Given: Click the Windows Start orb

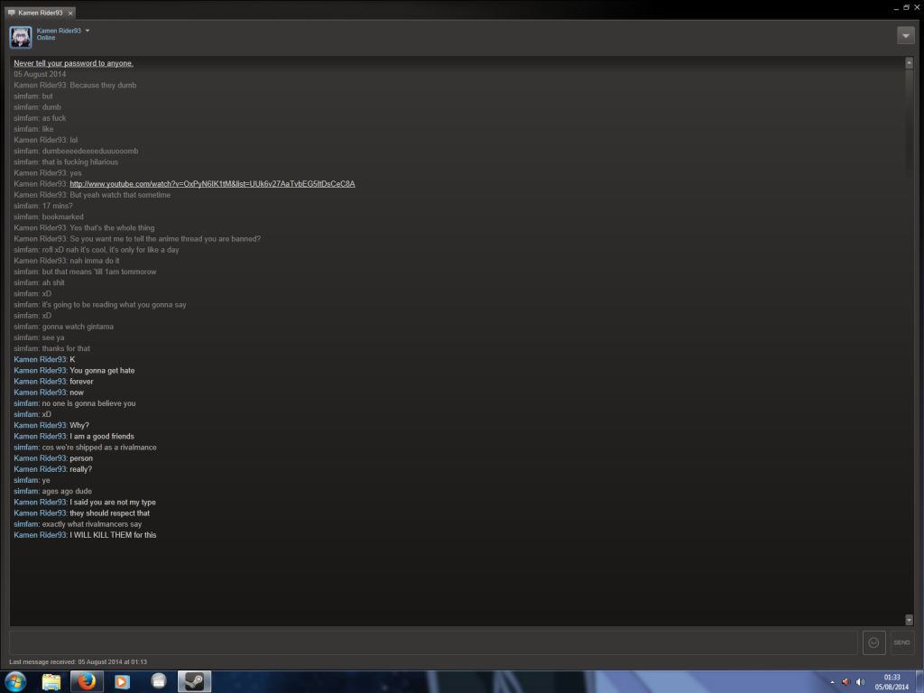Looking at the screenshot, I should tap(17, 681).
